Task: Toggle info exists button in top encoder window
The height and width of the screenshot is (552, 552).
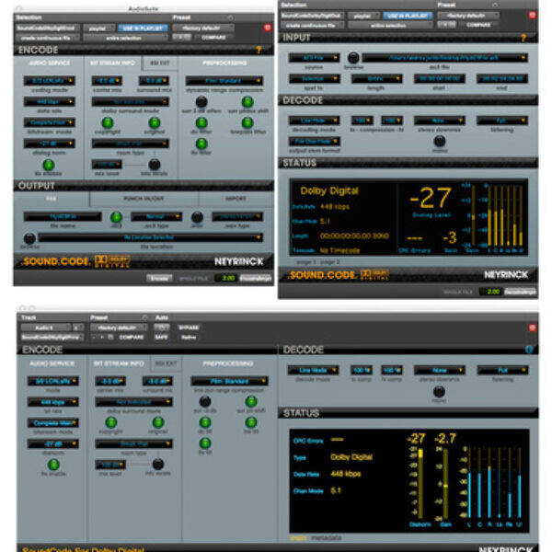Action: click(x=155, y=164)
